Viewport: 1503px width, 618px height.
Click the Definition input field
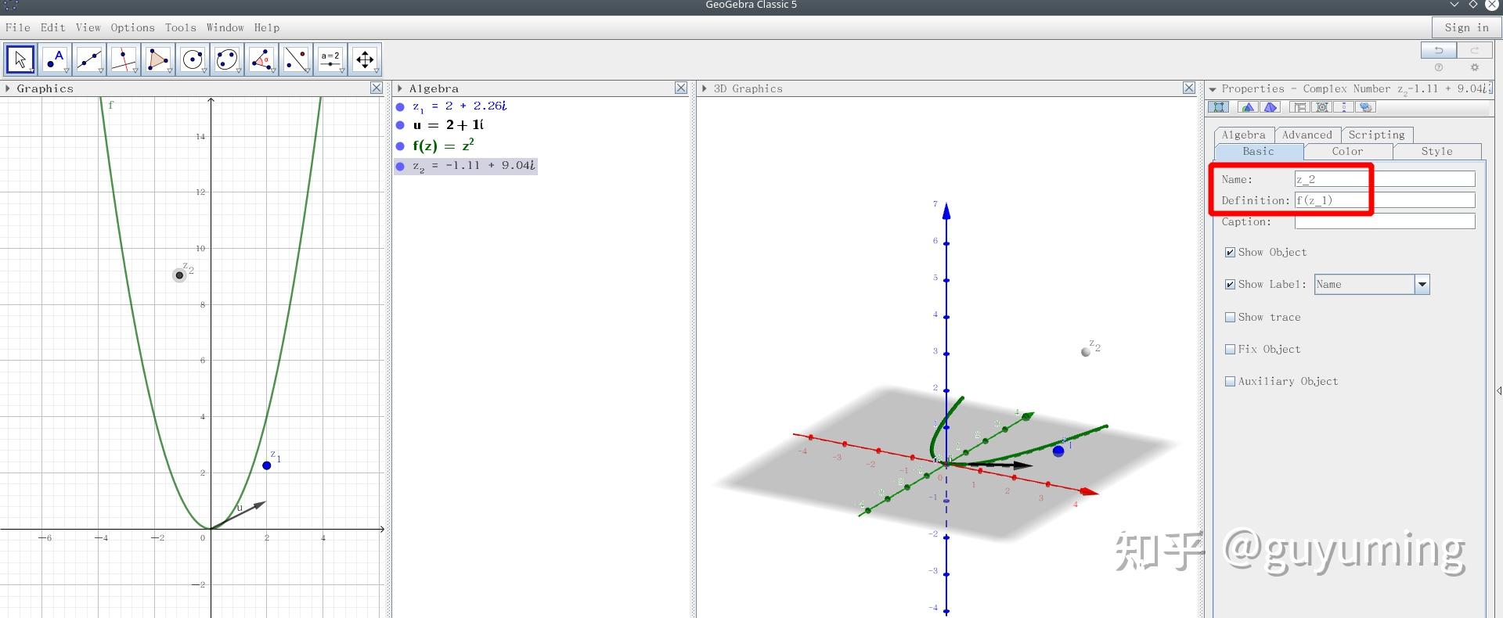click(1385, 200)
